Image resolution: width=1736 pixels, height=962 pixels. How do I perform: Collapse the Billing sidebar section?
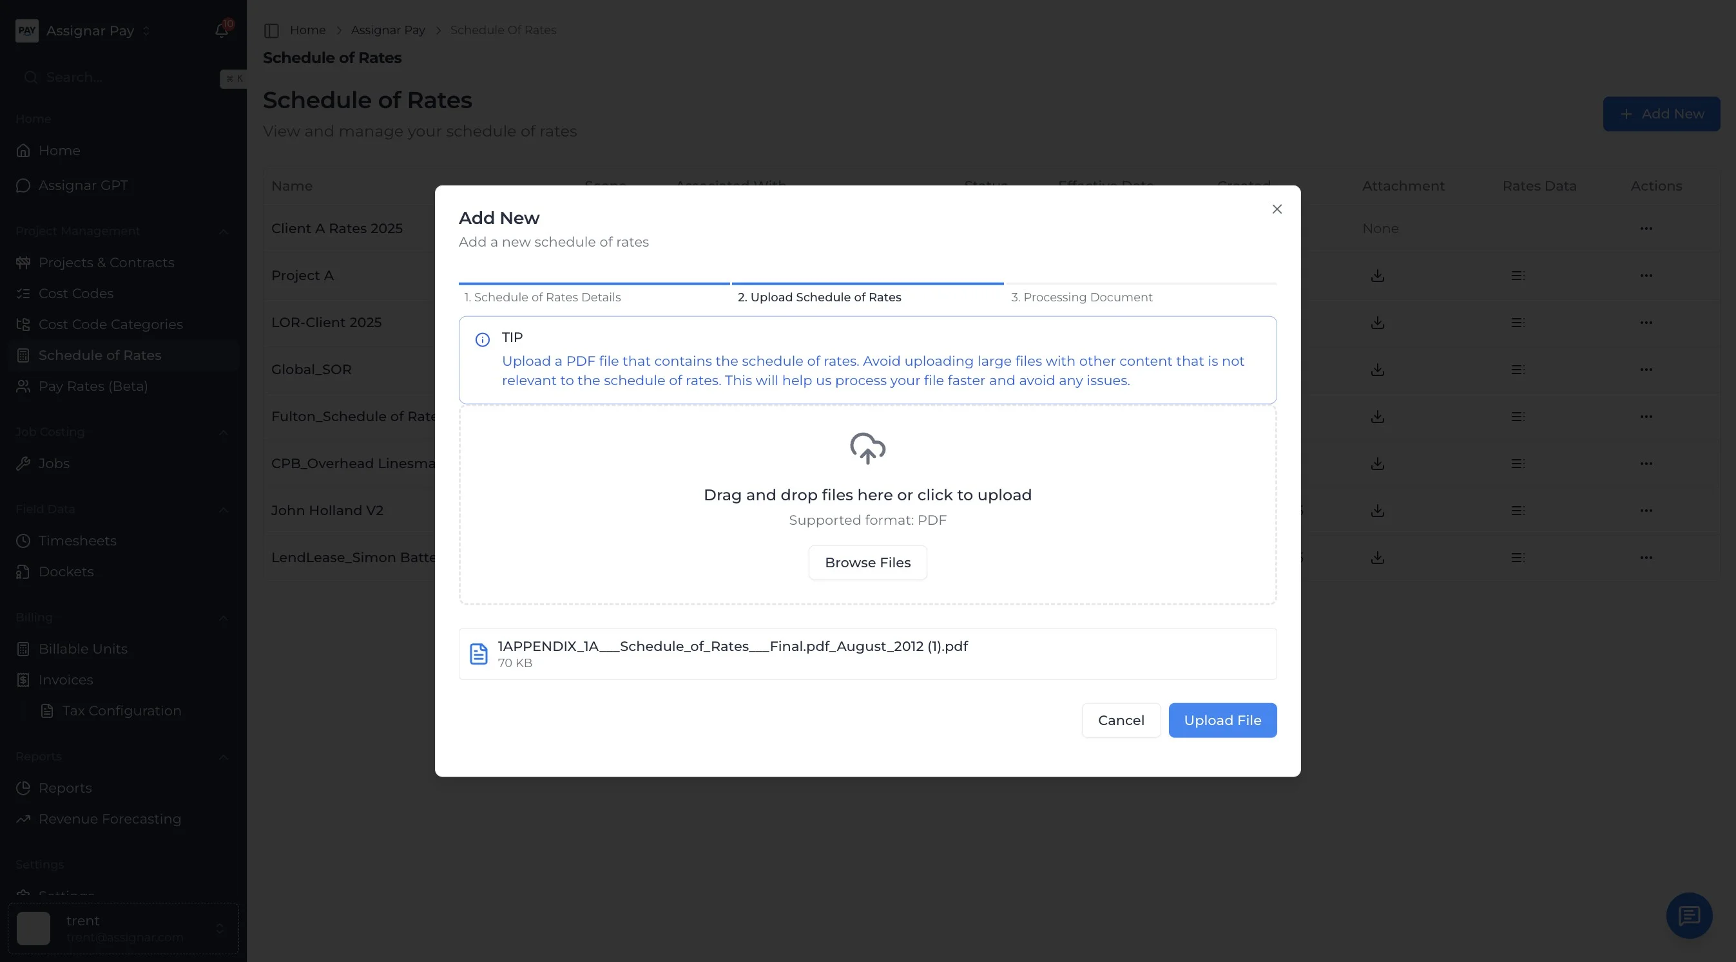point(223,618)
